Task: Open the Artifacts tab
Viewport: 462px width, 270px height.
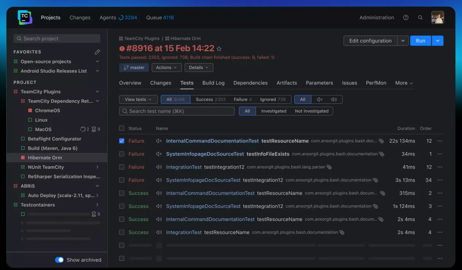Action: 287,83
